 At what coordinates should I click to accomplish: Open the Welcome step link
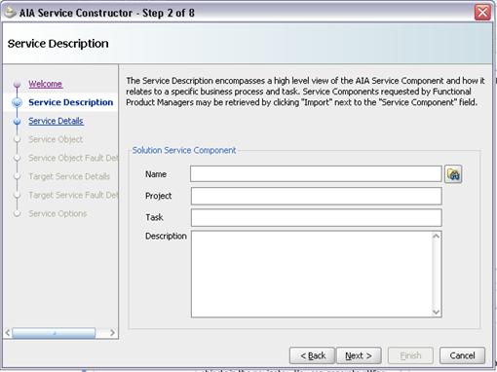click(x=45, y=84)
